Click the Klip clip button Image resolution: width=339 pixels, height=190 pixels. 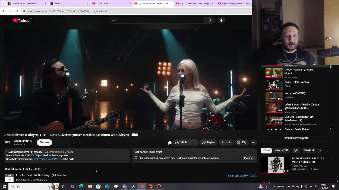click(242, 142)
